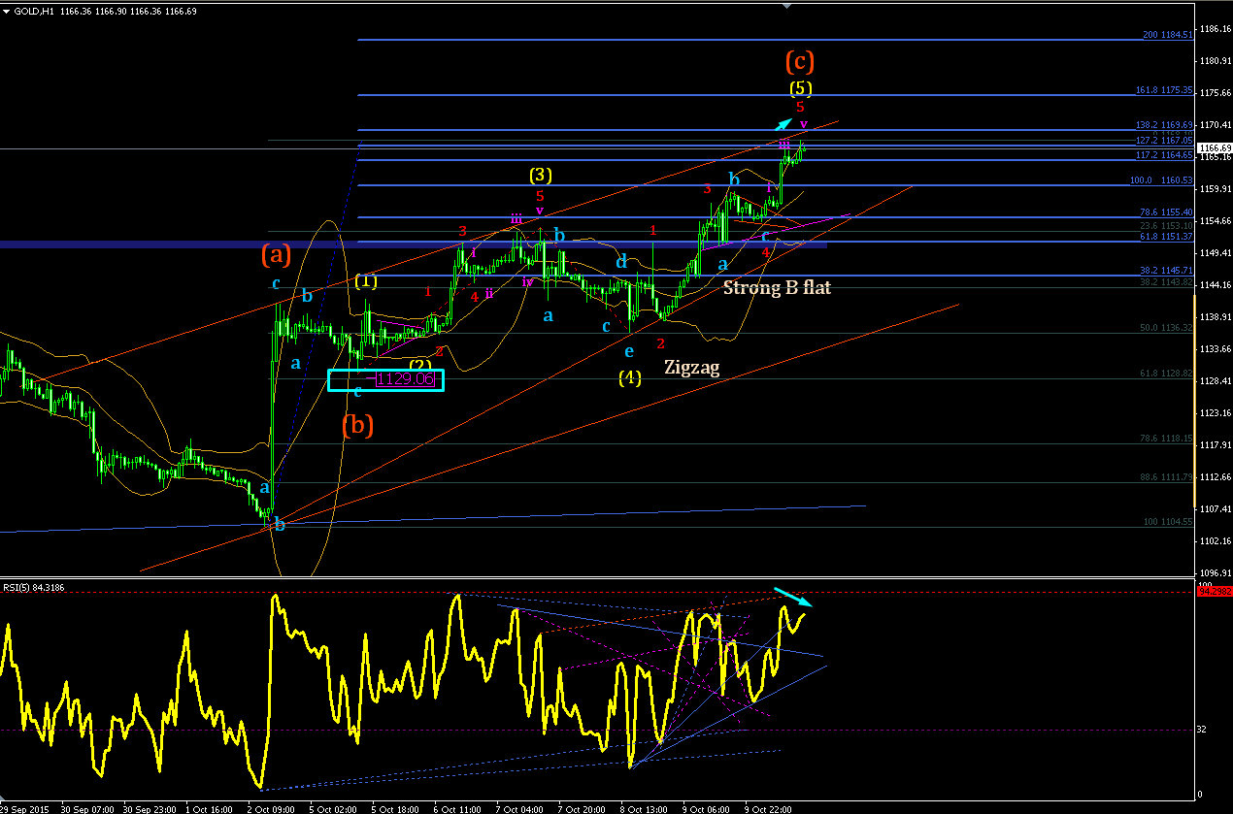Image resolution: width=1233 pixels, height=814 pixels.
Task: Click the 'Strong B flat' text annotation
Action: (x=777, y=287)
